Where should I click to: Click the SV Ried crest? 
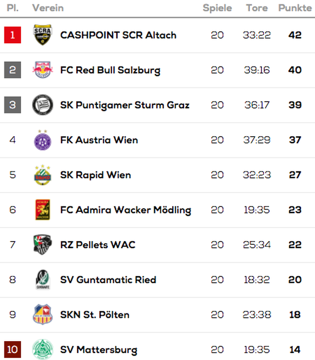tap(43, 279)
